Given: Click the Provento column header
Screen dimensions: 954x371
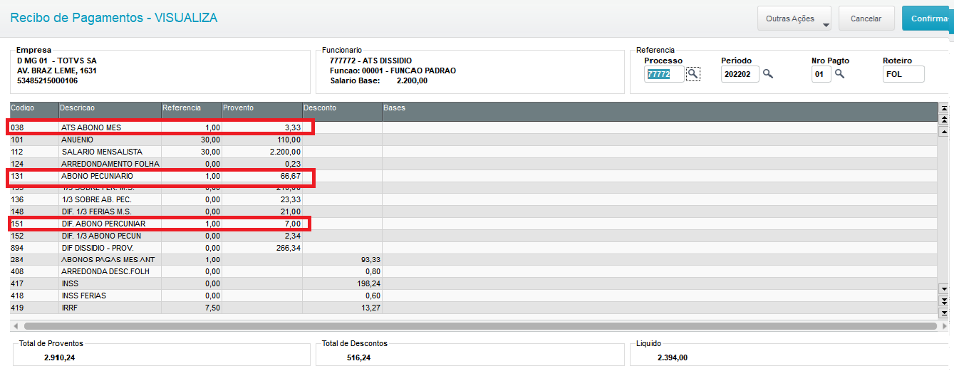Looking at the screenshot, I should click(x=261, y=108).
